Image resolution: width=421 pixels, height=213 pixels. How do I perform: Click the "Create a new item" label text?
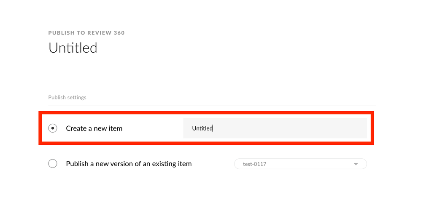coord(94,128)
